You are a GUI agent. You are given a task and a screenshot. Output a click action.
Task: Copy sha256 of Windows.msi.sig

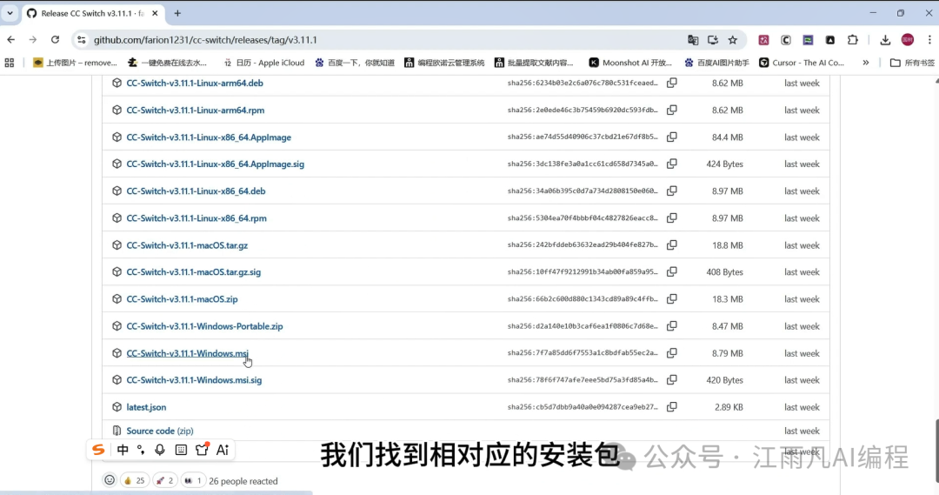point(672,379)
